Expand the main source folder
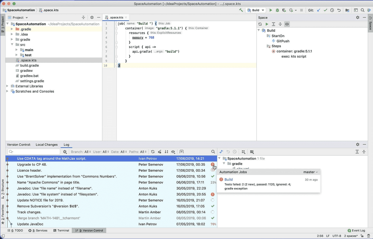The height and width of the screenshot is (239, 373). (17, 50)
